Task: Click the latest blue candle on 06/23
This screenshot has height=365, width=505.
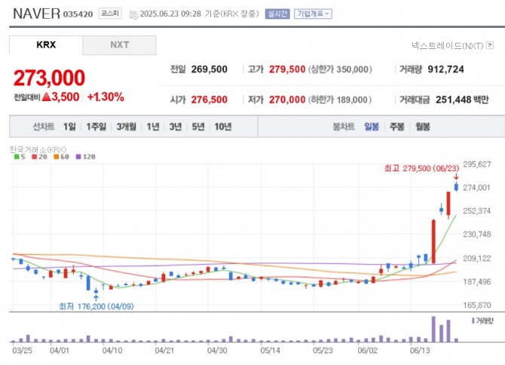Action: (x=456, y=186)
